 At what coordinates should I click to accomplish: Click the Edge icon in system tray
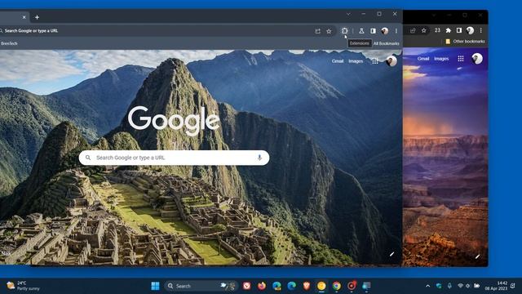(439, 286)
